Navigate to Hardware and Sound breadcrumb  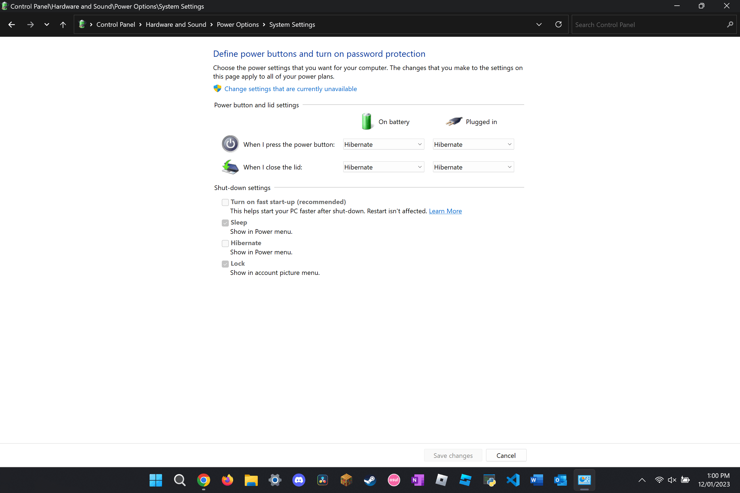[176, 25]
